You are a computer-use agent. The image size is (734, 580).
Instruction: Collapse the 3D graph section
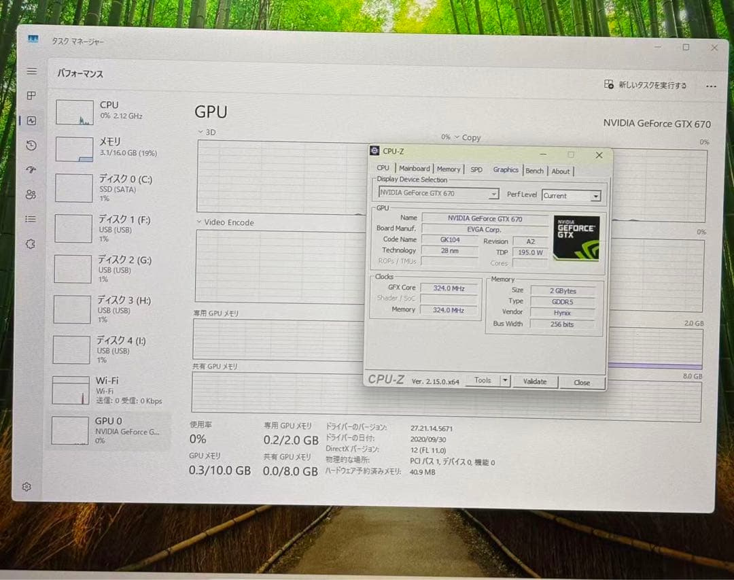tap(200, 132)
